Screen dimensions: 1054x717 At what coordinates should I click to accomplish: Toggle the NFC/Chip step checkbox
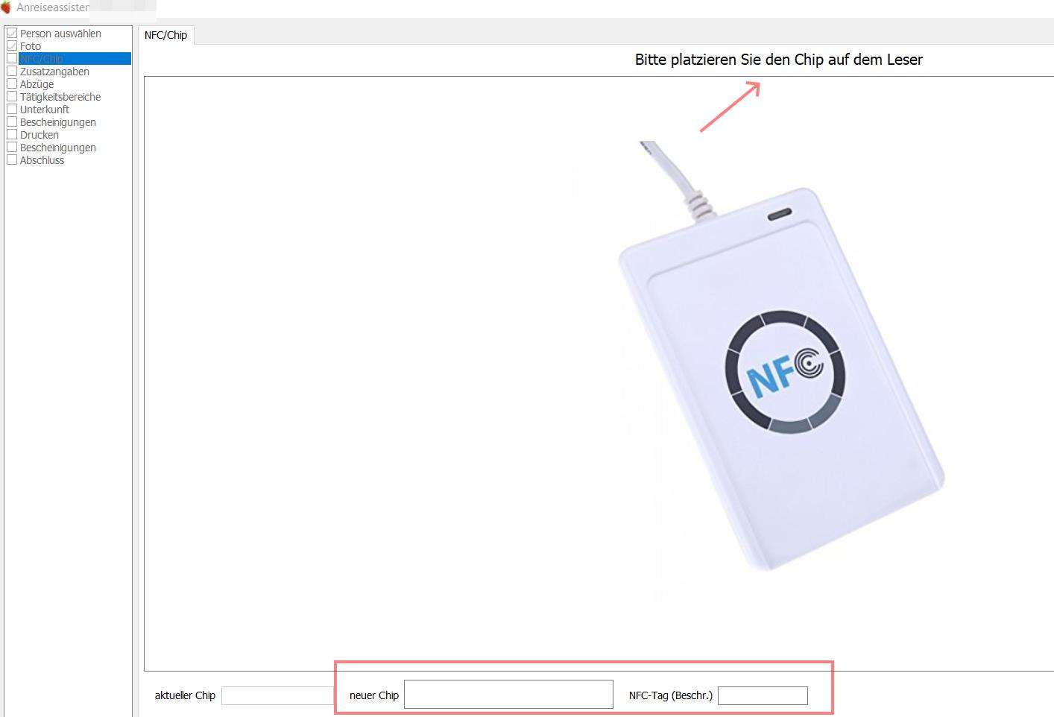coord(12,59)
